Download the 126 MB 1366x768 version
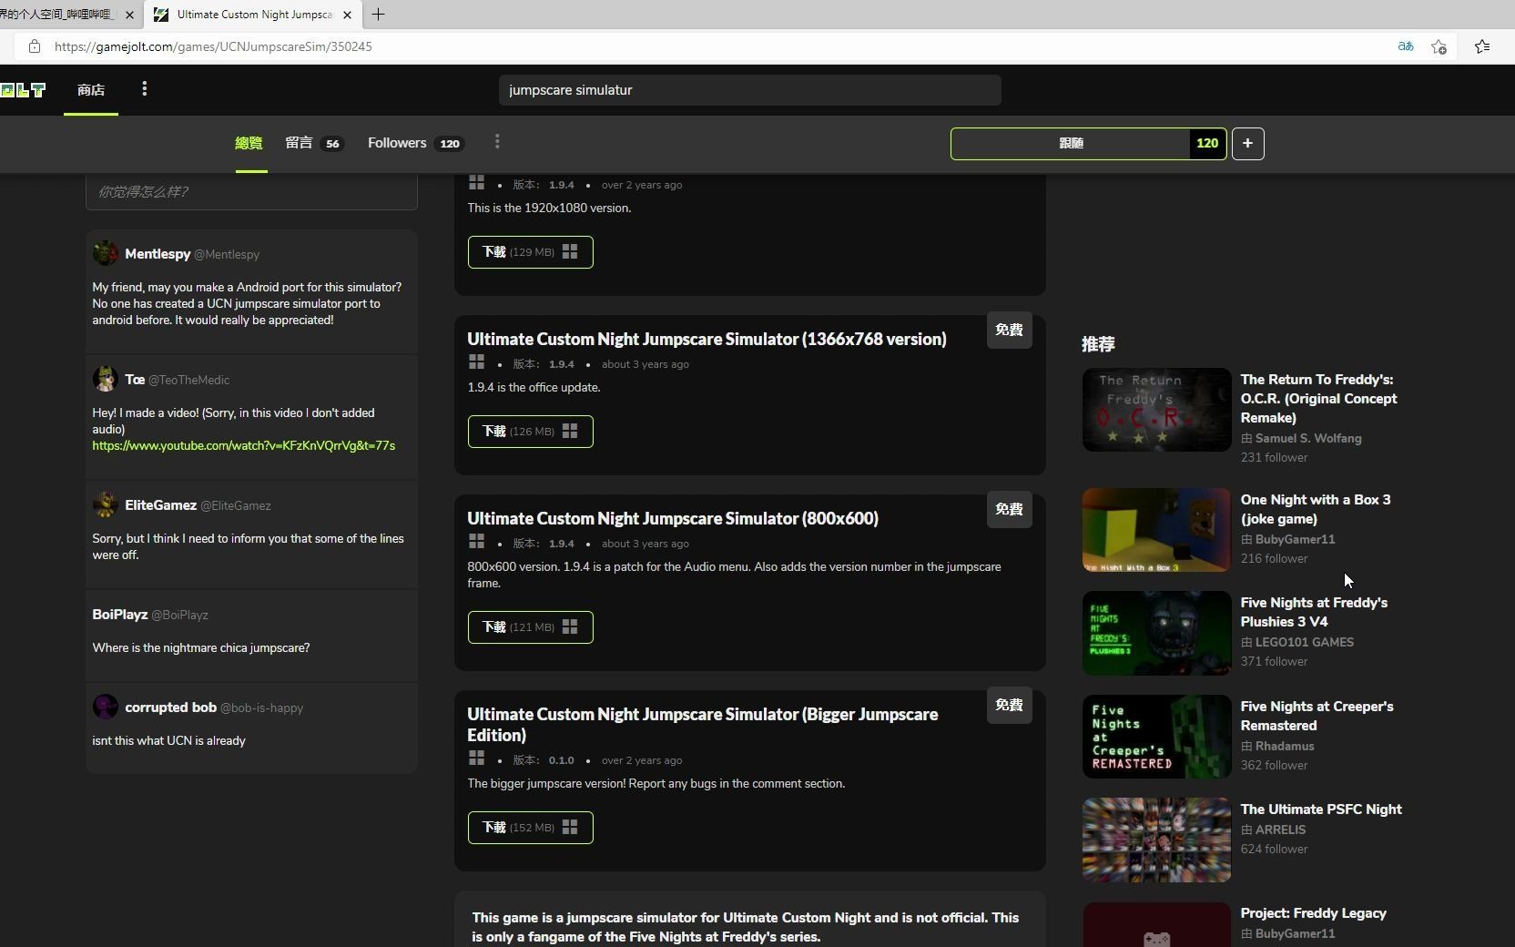Screen dimensions: 1515x947 tap(530, 432)
